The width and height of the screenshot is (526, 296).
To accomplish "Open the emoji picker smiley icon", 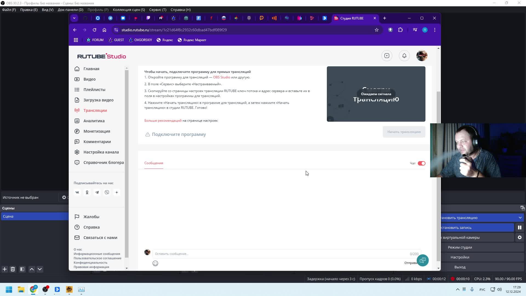I will pos(155,263).
